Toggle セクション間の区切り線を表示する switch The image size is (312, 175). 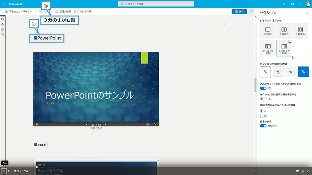pos(263,99)
